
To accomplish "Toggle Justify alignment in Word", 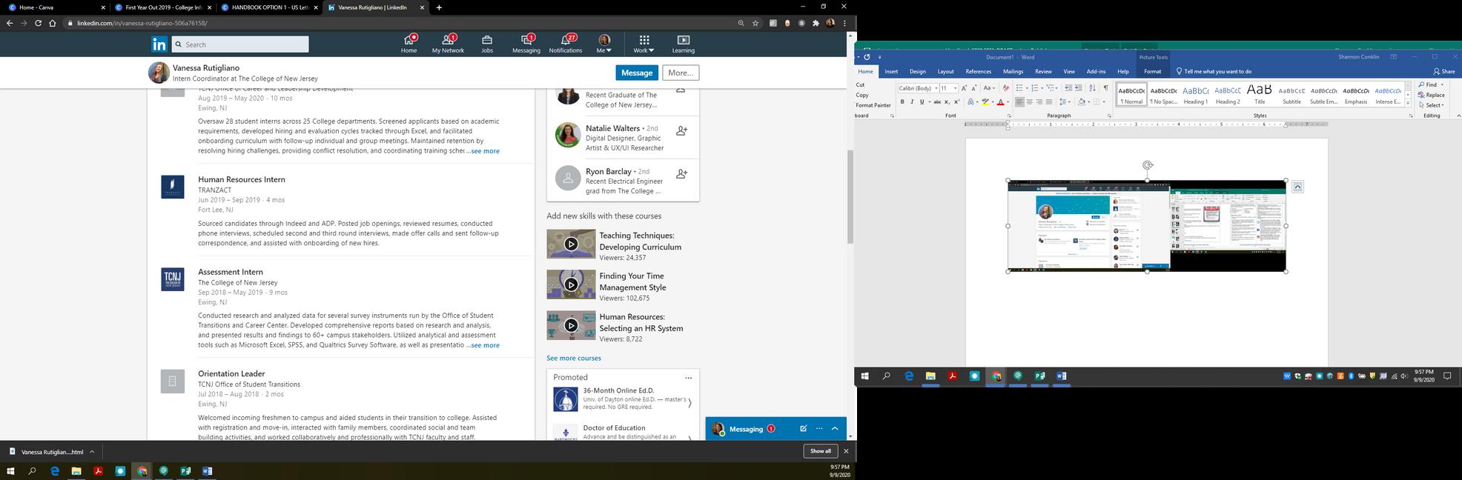I will pyautogui.click(x=1049, y=101).
